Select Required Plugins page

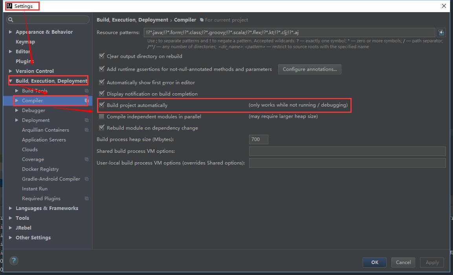[x=41, y=198]
